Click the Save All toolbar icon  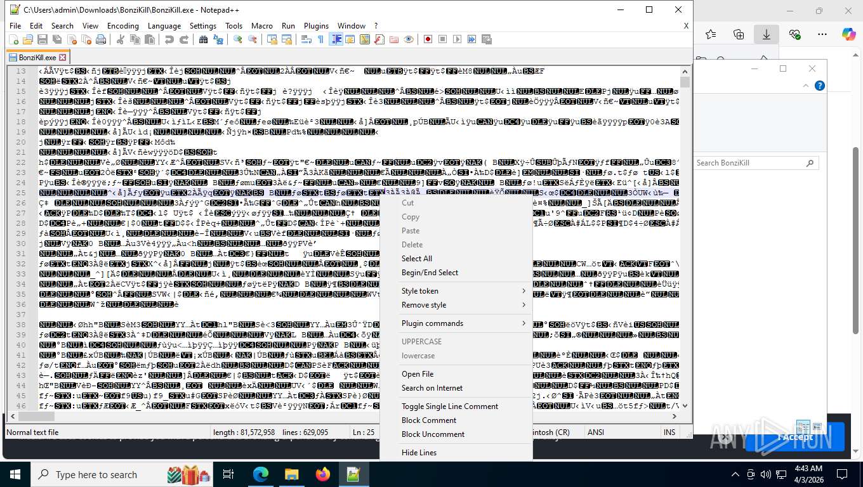click(x=57, y=39)
